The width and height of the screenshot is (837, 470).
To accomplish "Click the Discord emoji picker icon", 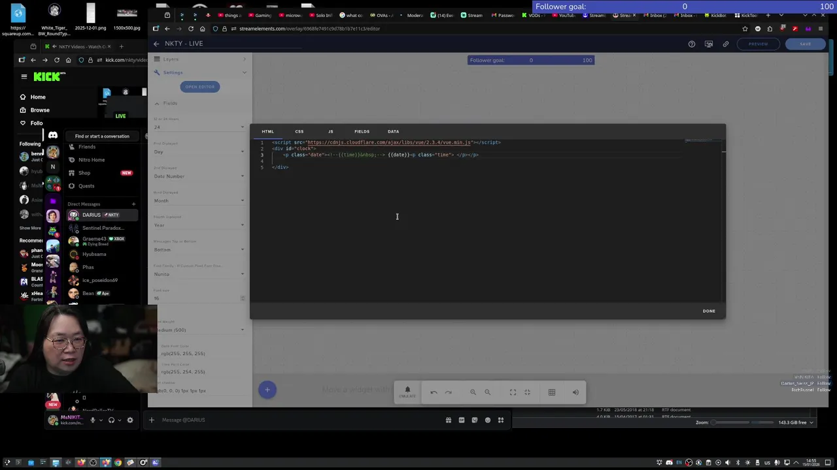I will coord(488,420).
